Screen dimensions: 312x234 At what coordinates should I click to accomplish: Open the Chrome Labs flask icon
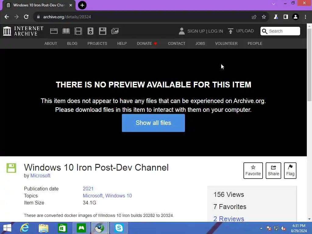click(276, 17)
